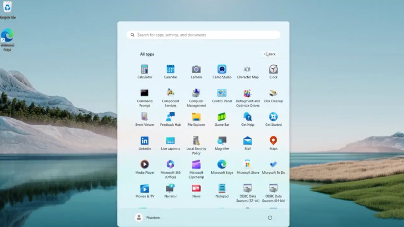Open Microsoft Clipchamp
The image size is (404, 227).
click(196, 169)
